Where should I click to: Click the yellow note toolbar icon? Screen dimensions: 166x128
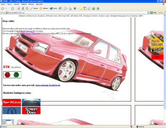coord(81,8)
